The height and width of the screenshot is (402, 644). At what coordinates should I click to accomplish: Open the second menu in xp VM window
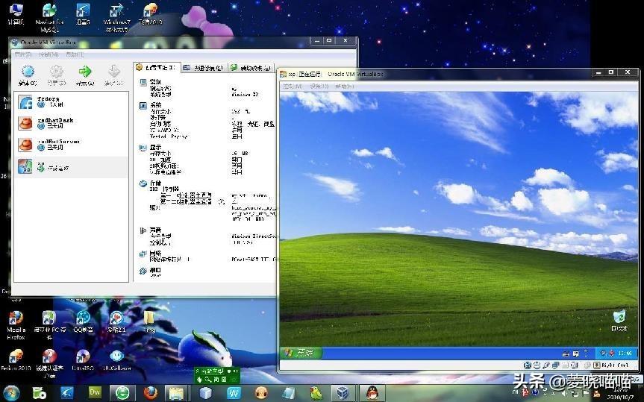coord(319,87)
